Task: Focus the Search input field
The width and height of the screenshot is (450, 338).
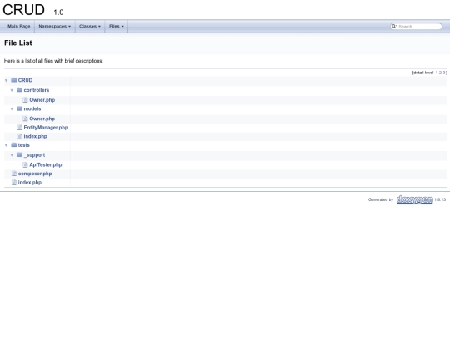Action: pyautogui.click(x=419, y=26)
